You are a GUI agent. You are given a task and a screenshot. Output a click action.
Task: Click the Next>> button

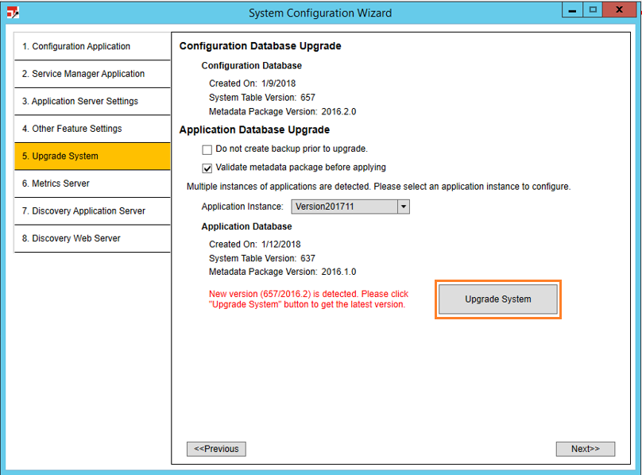pyautogui.click(x=585, y=449)
